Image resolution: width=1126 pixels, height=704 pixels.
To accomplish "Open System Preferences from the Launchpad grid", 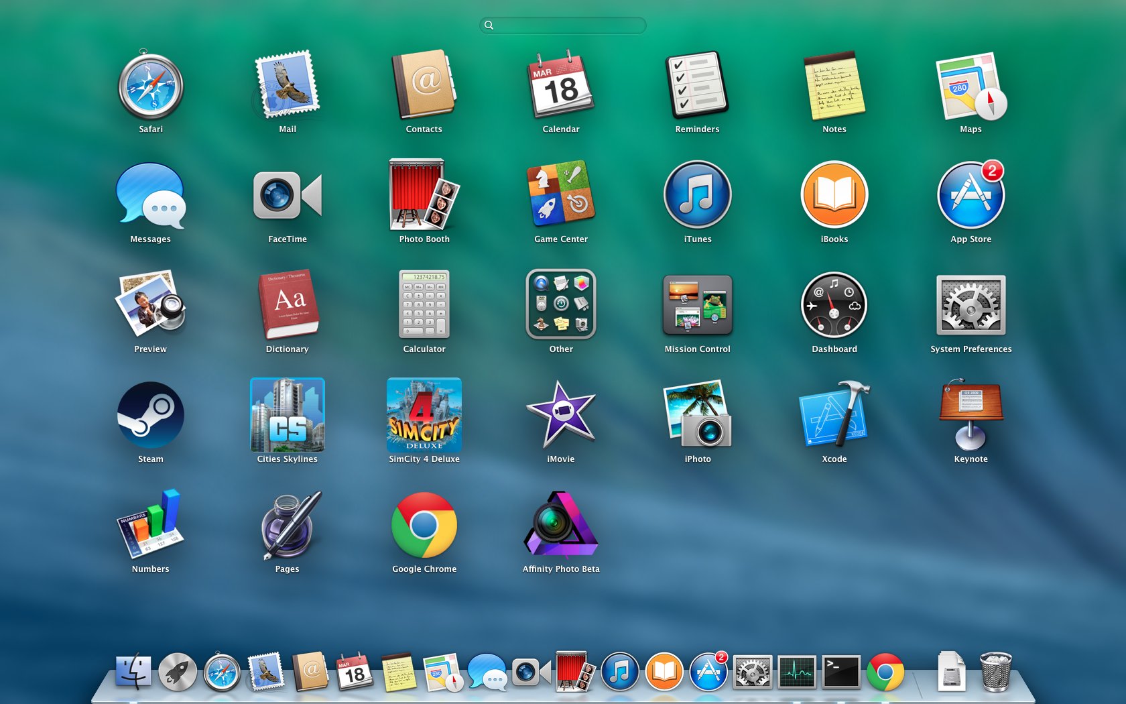I will click(x=971, y=304).
